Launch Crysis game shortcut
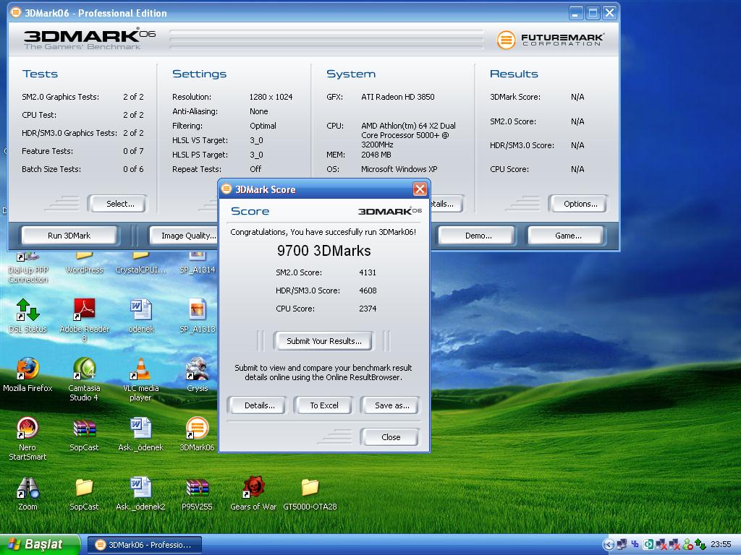The width and height of the screenshot is (741, 555). [198, 374]
